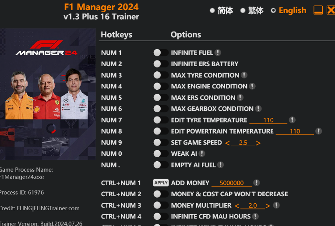Image resolution: width=335 pixels, height=226 pixels.
Task: Click the Edit Tyre Temperature value field
Action: tap(268, 120)
